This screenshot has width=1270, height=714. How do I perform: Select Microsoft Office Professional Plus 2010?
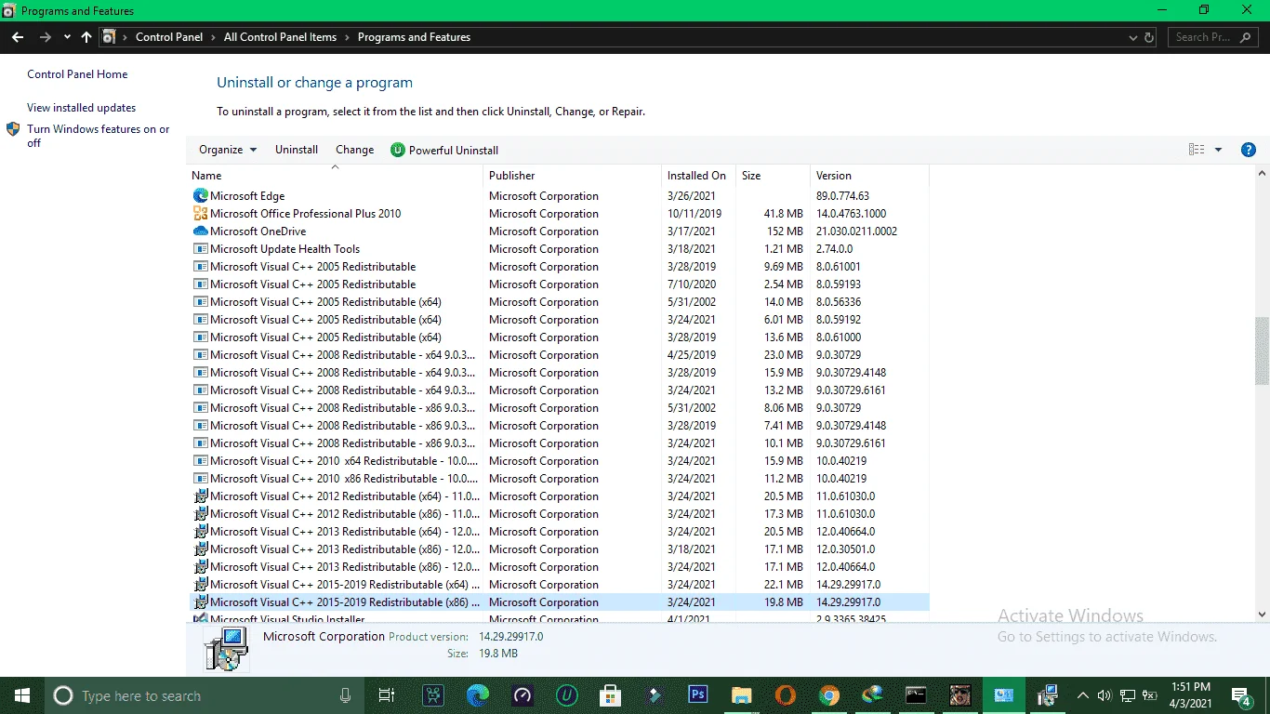[558, 214]
